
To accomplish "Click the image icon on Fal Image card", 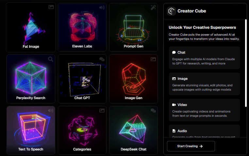I will [x=51, y=7].
